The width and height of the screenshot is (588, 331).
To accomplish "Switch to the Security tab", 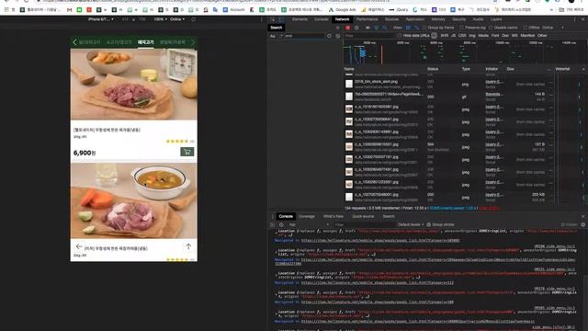I will click(x=459, y=19).
